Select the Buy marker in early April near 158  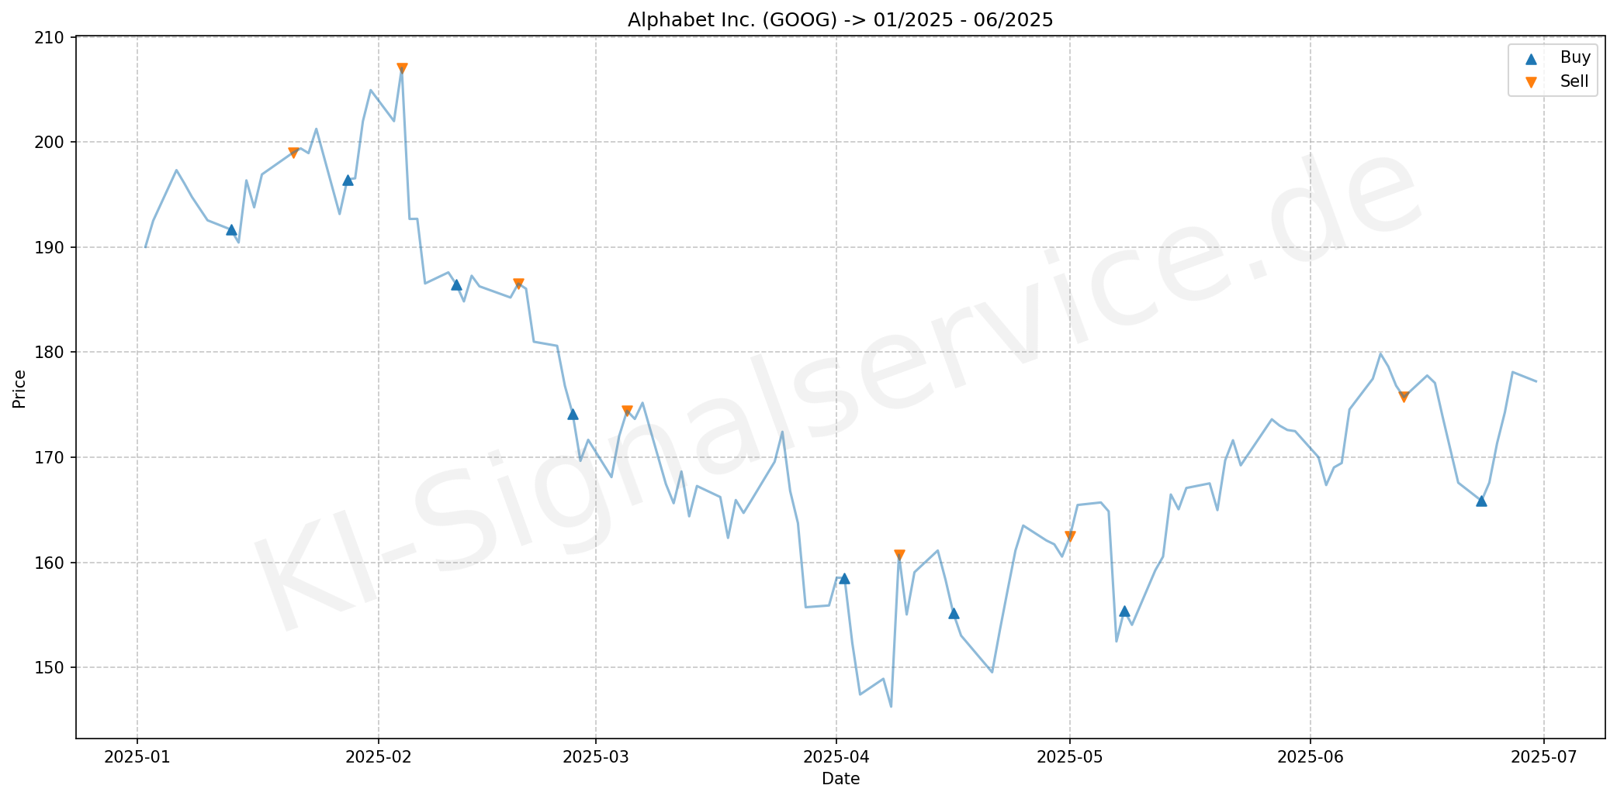(844, 578)
